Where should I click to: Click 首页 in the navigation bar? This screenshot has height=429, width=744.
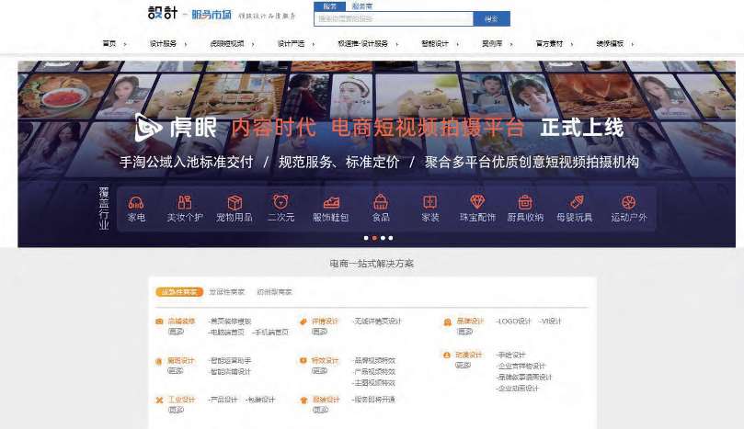pos(111,43)
